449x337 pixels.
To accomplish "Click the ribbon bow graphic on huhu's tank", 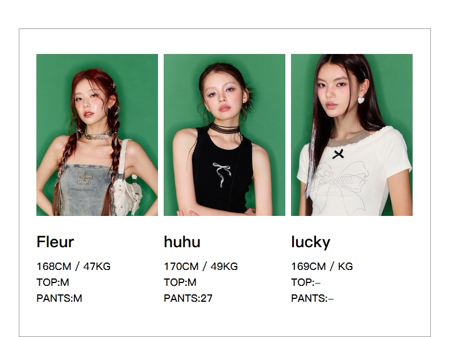I will click(x=222, y=174).
